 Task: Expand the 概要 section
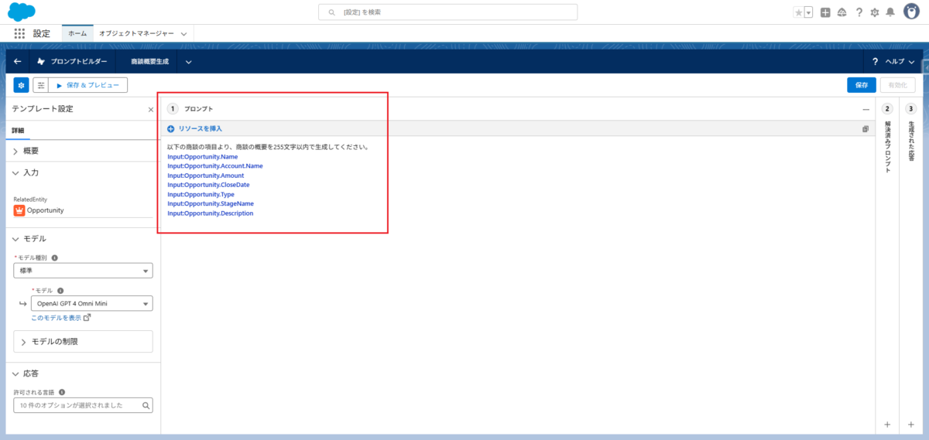click(x=31, y=151)
